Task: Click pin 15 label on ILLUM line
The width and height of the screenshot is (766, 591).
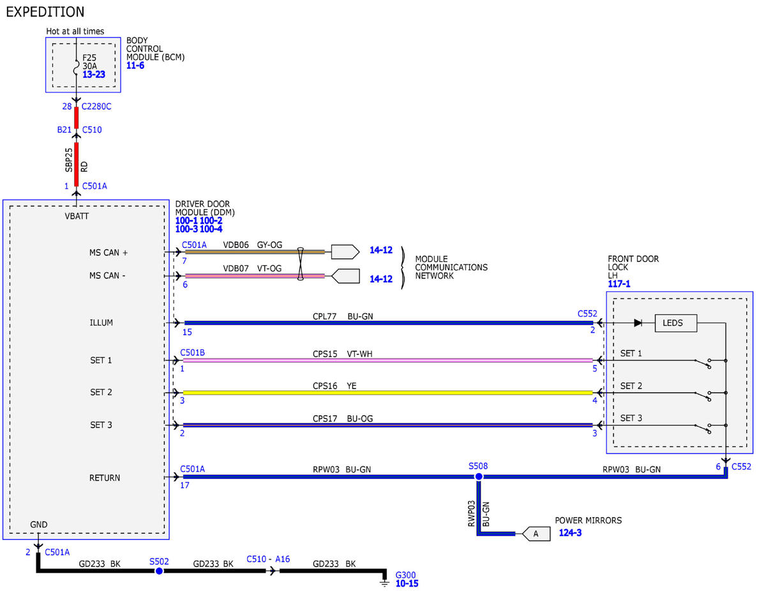Action: (x=186, y=332)
